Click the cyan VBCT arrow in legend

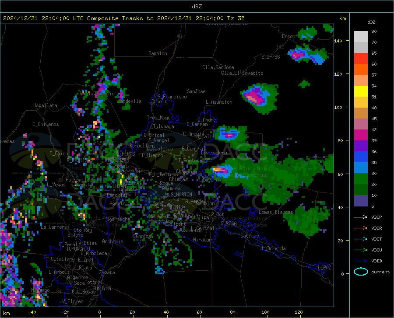click(x=361, y=239)
